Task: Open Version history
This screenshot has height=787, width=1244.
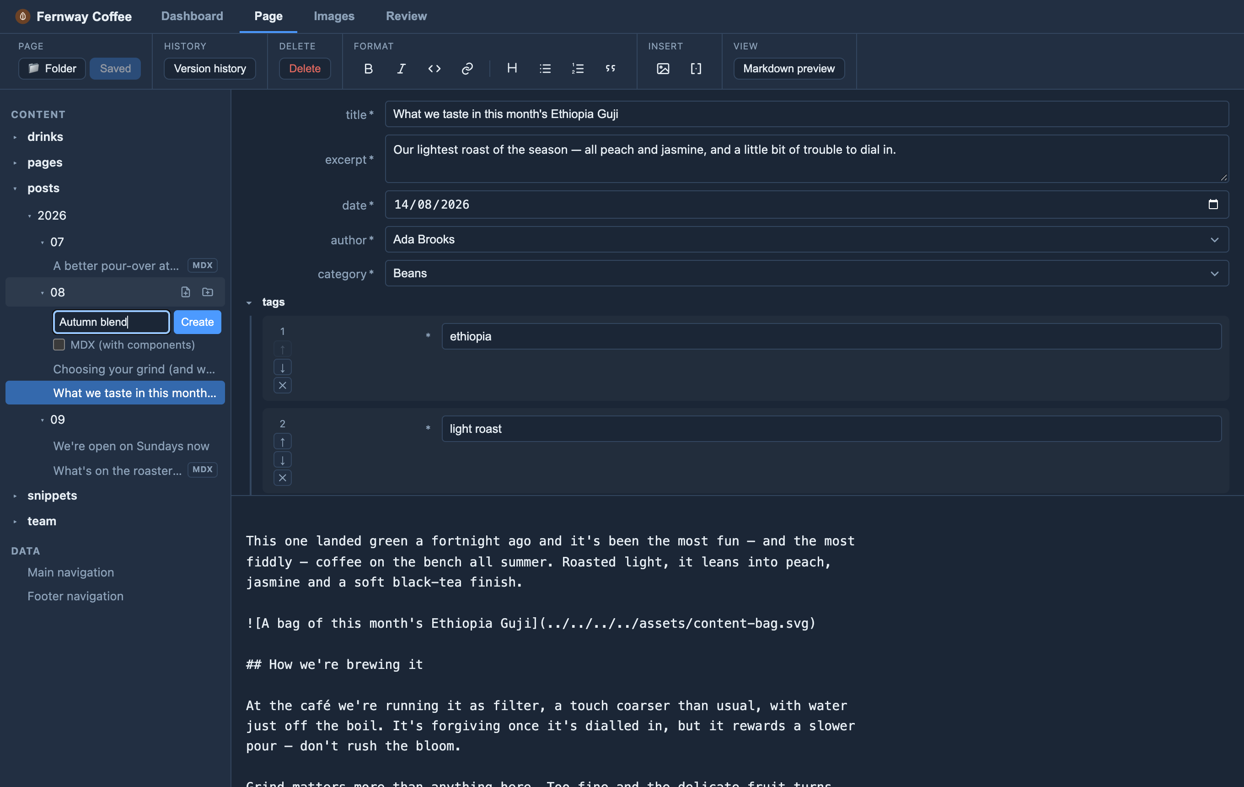Action: tap(210, 69)
